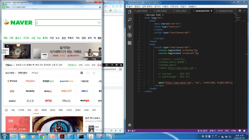The height and width of the screenshot is (140, 249).
Task: Click the green run arrow in developer tools
Action: tap(116, 131)
